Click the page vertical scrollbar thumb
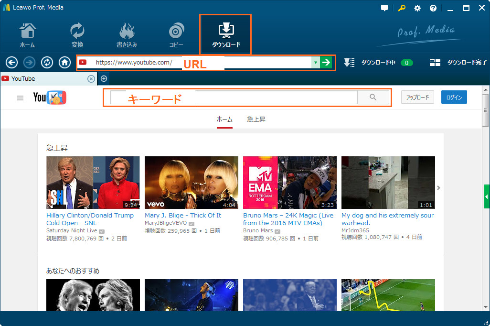 [485, 110]
